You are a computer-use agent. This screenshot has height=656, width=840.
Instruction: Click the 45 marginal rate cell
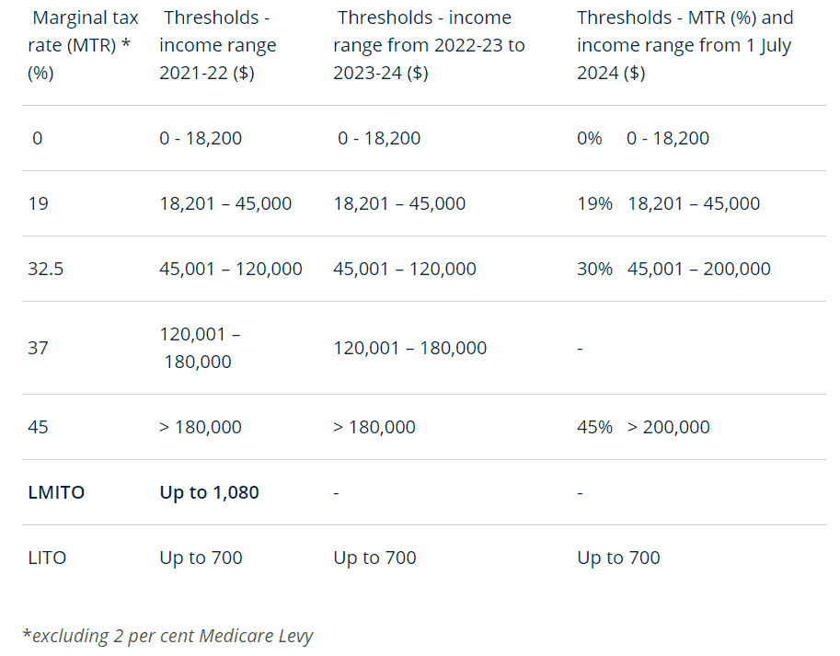[x=38, y=427]
